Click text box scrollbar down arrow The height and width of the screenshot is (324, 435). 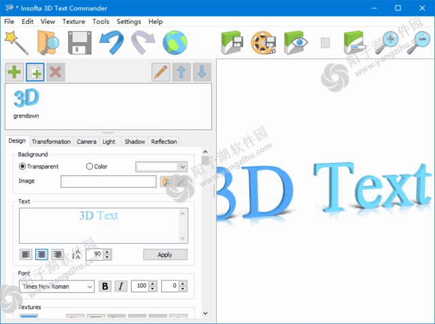click(x=183, y=238)
